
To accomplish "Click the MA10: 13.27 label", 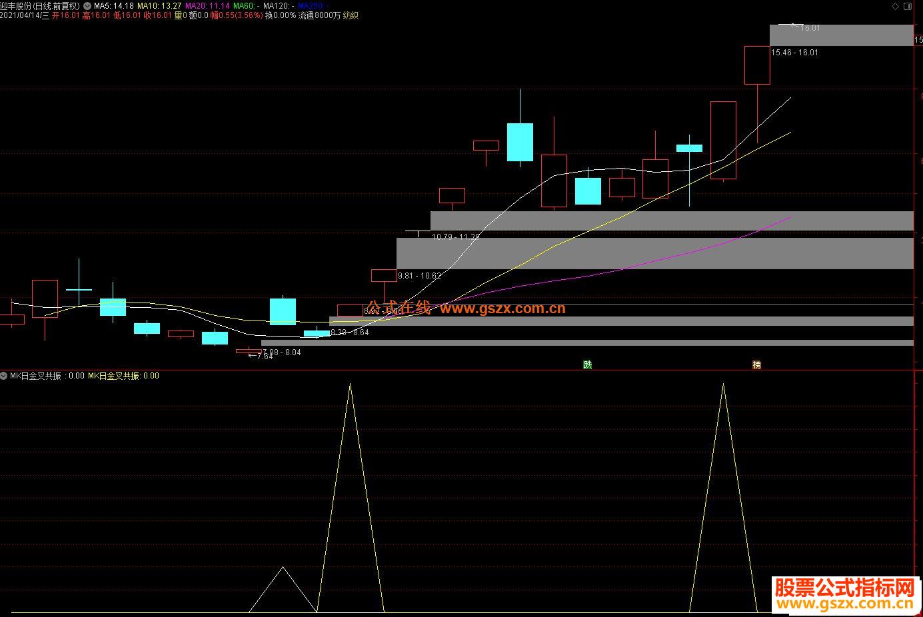I will (x=159, y=6).
